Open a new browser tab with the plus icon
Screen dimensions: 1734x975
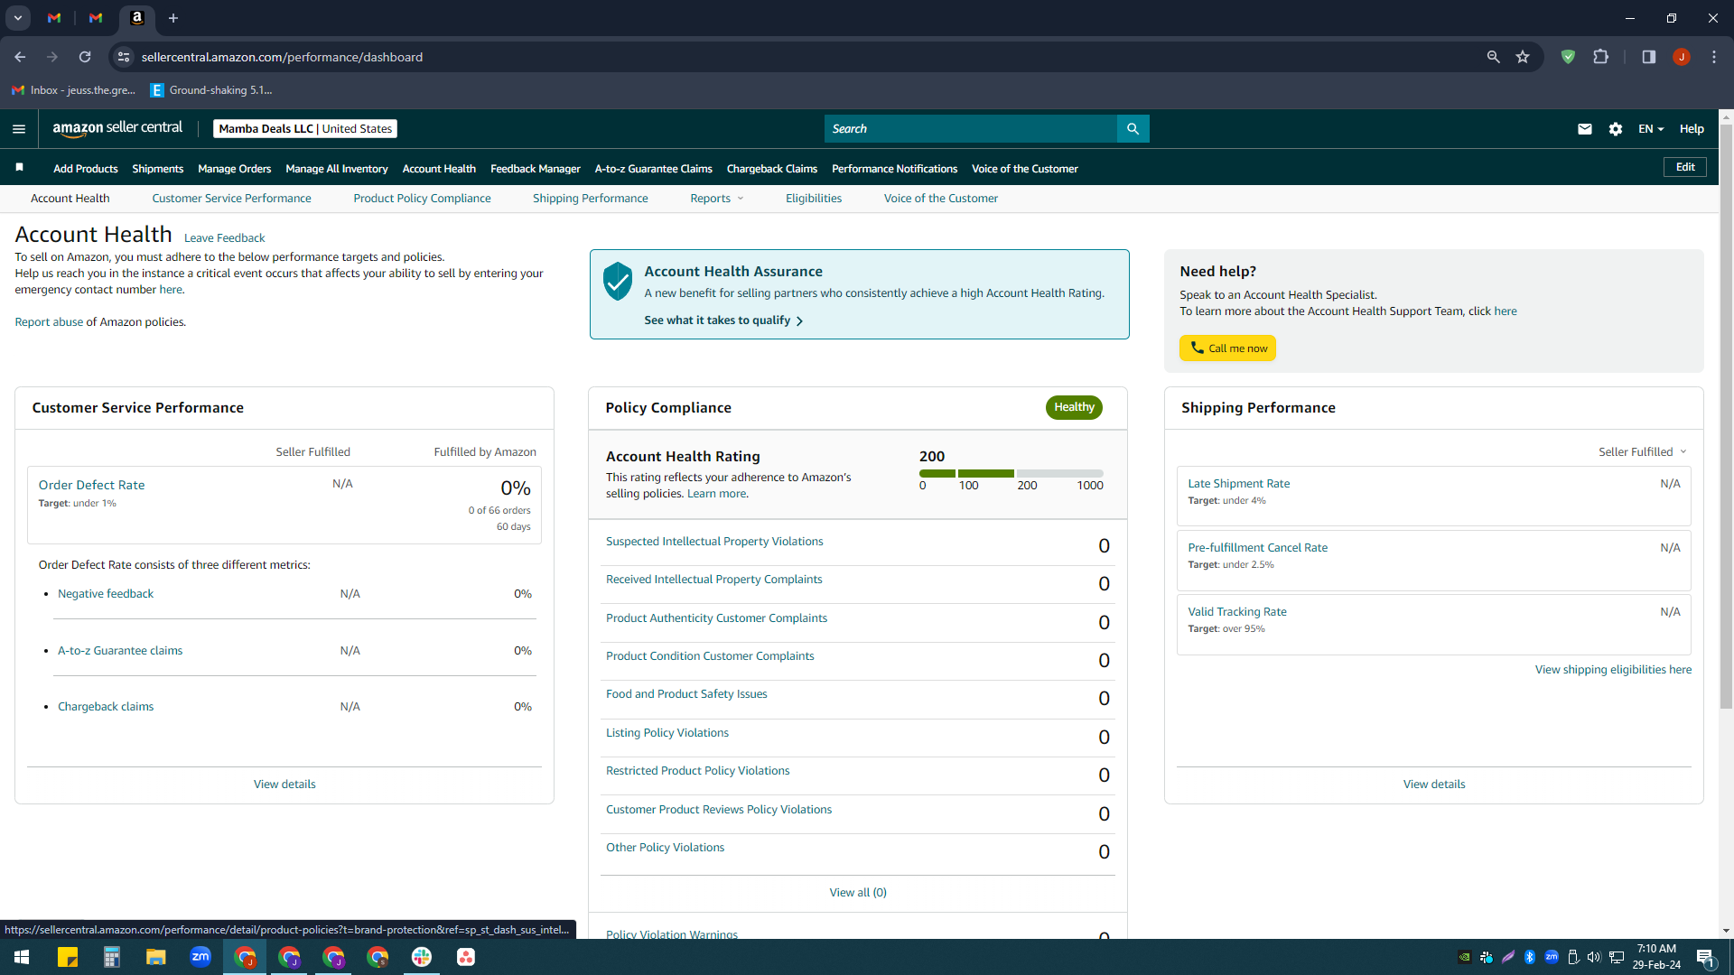click(173, 18)
